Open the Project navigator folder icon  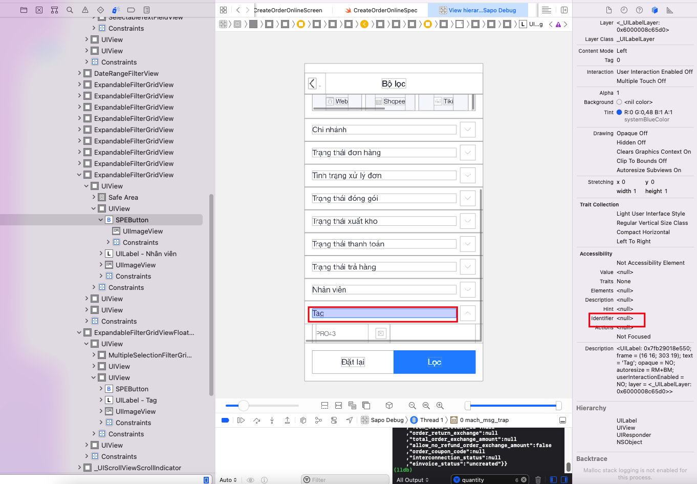[x=24, y=10]
